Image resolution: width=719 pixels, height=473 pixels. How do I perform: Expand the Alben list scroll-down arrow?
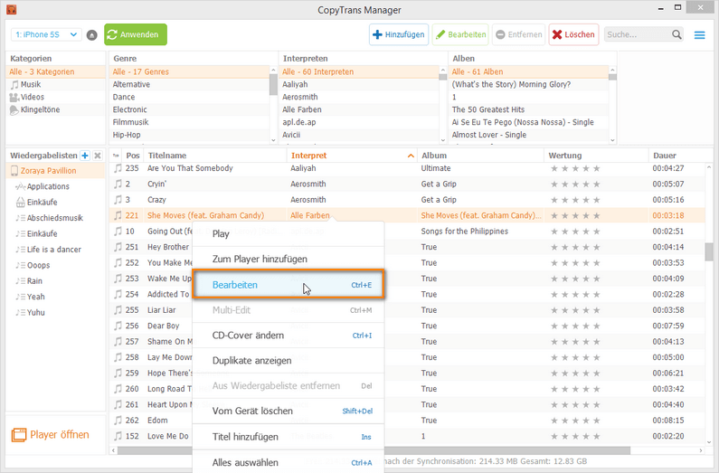[x=612, y=140]
